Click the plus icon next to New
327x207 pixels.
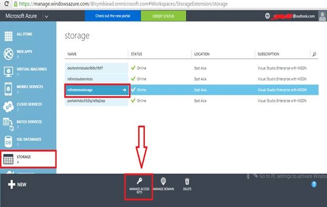click(12, 184)
